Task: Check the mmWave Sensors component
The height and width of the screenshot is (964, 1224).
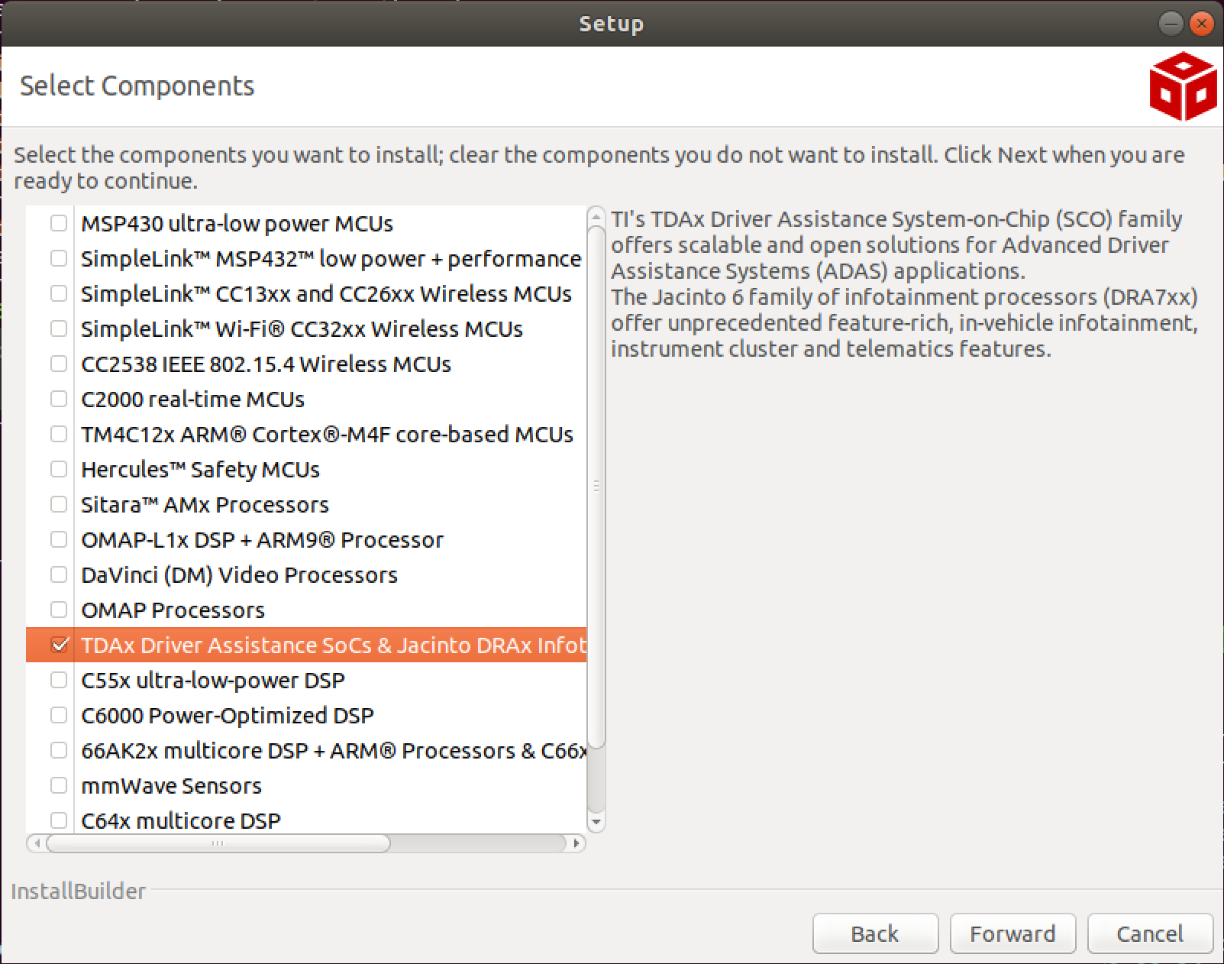Action: pos(59,785)
